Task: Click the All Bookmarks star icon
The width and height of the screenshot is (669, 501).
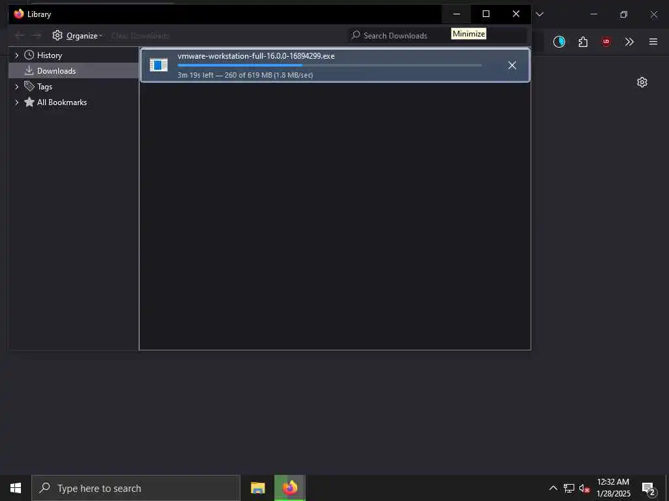Action: (x=29, y=102)
